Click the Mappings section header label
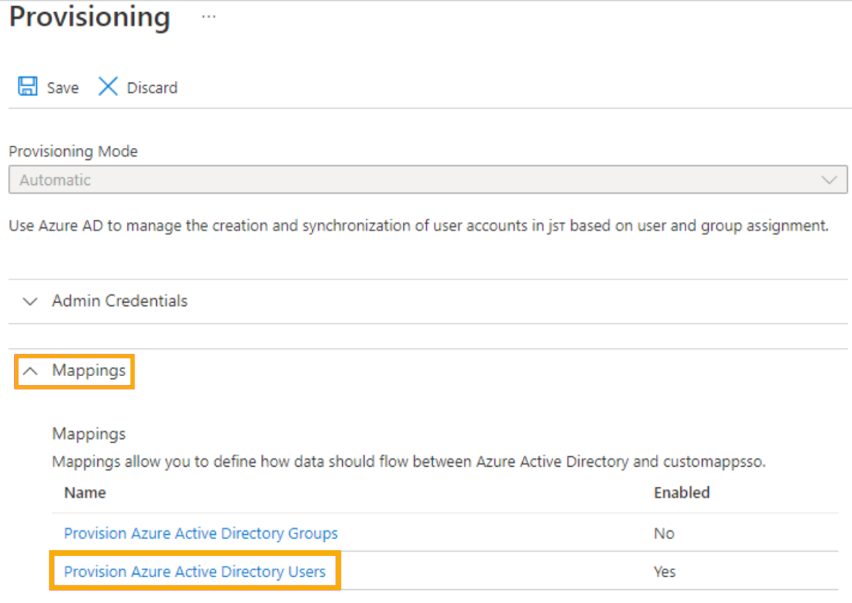This screenshot has height=603, width=852. [x=89, y=371]
